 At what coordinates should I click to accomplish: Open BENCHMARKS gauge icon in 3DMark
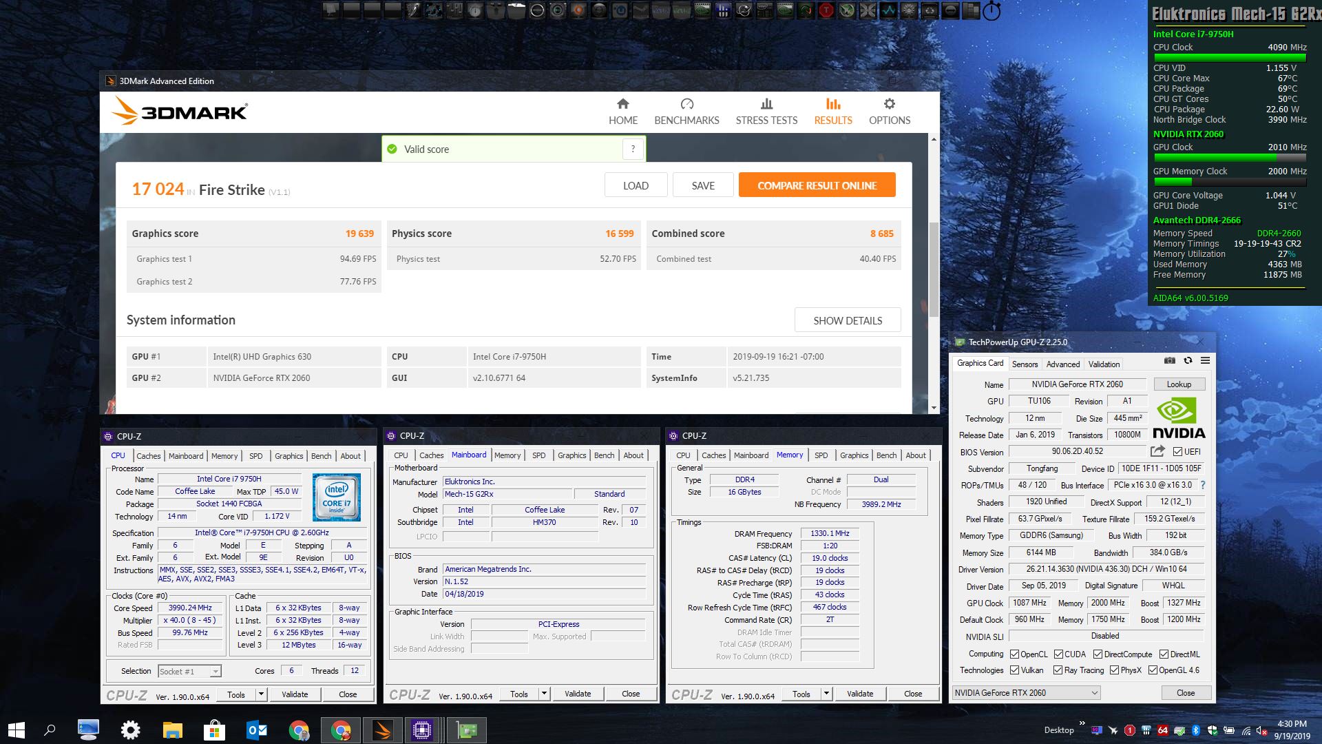click(x=686, y=104)
